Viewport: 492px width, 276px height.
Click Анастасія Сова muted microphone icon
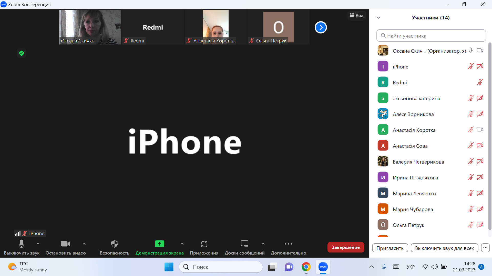pos(471,146)
